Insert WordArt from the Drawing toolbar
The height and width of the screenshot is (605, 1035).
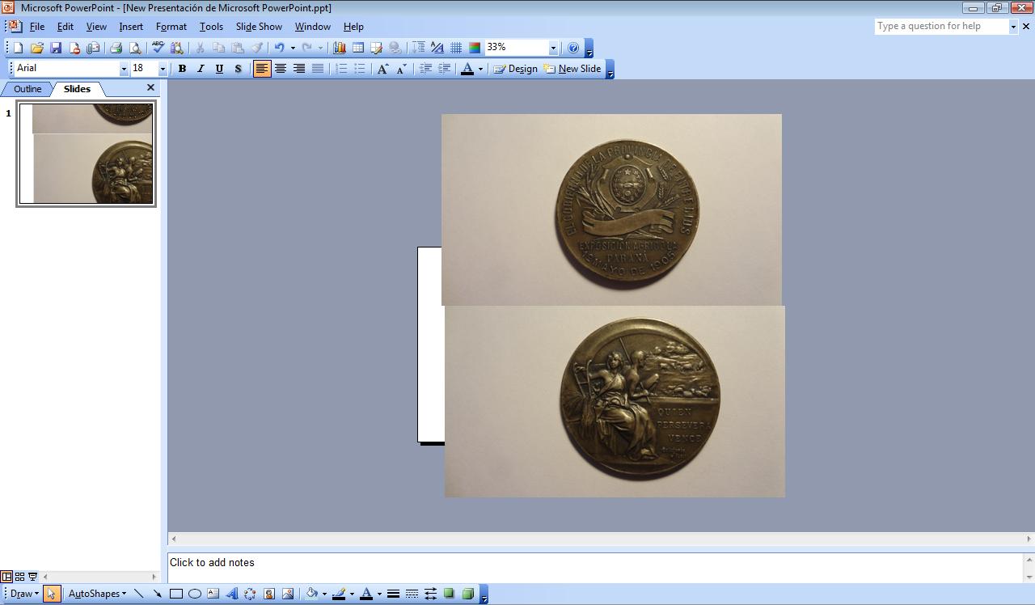pos(231,594)
